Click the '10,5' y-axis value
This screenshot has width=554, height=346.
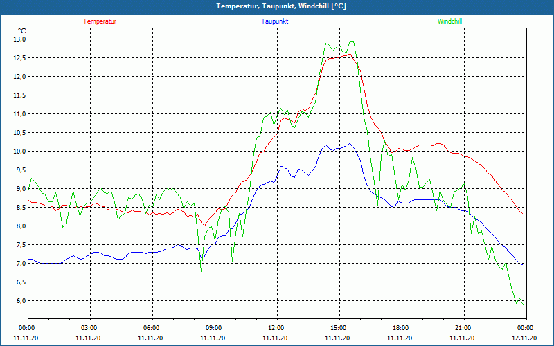pos(19,133)
